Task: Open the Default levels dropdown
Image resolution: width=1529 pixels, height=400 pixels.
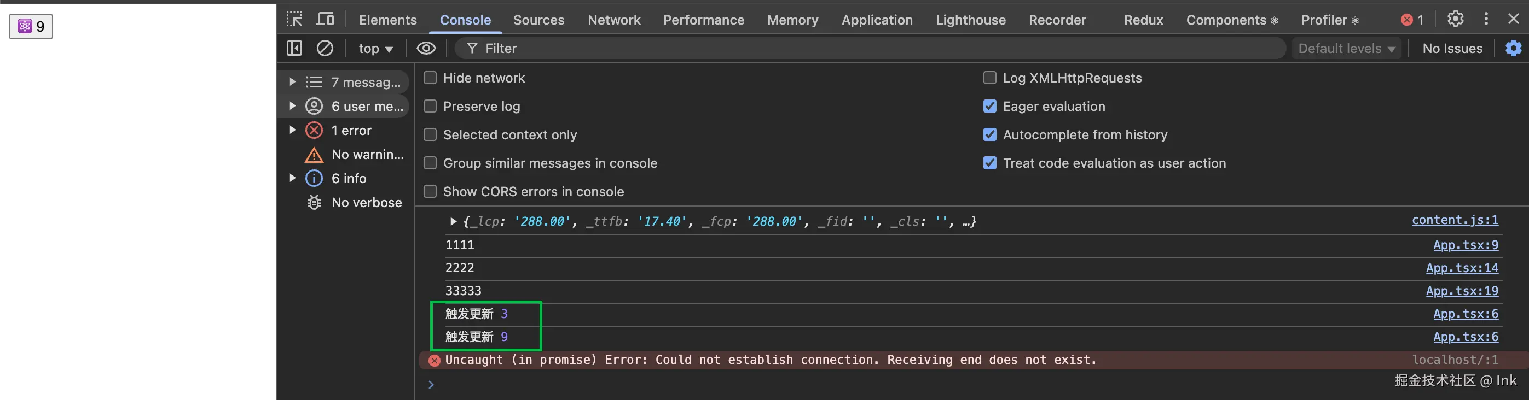Action: 1346,49
